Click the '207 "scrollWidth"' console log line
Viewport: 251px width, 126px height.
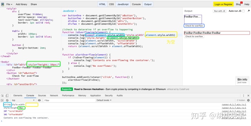[x=14, y=111]
